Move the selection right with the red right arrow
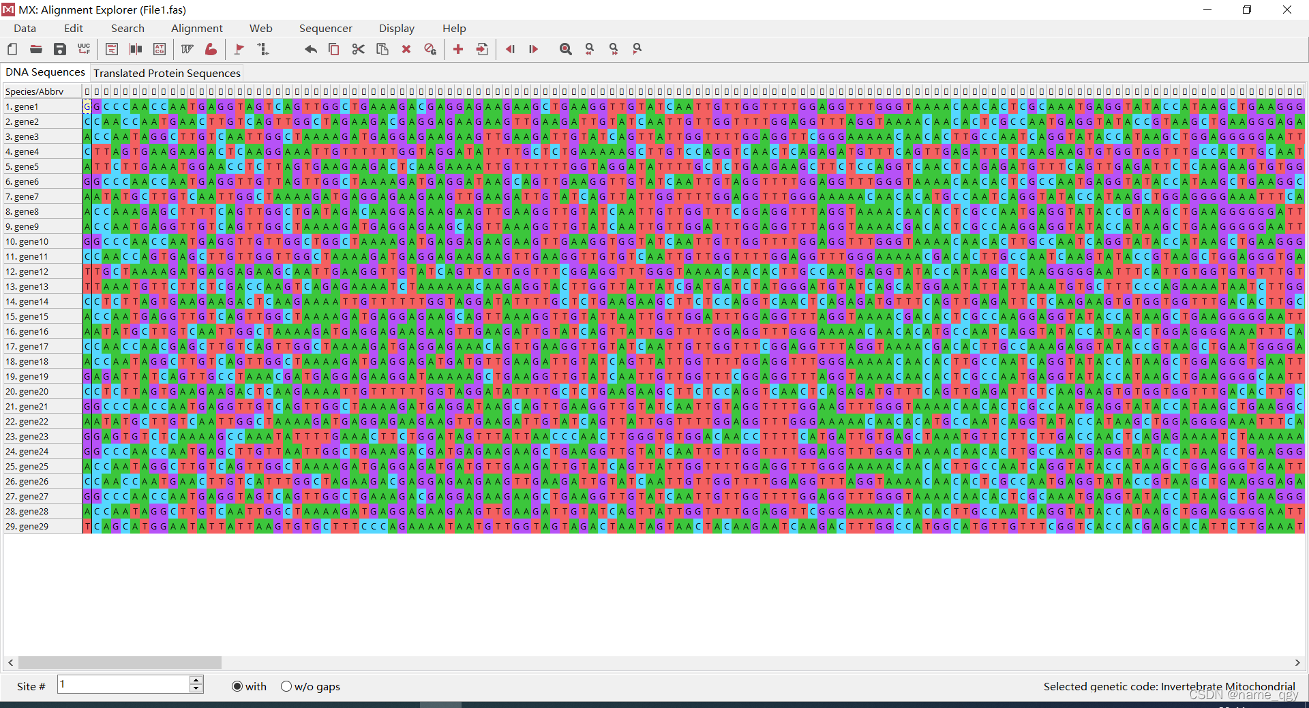This screenshot has height=708, width=1309. (534, 49)
